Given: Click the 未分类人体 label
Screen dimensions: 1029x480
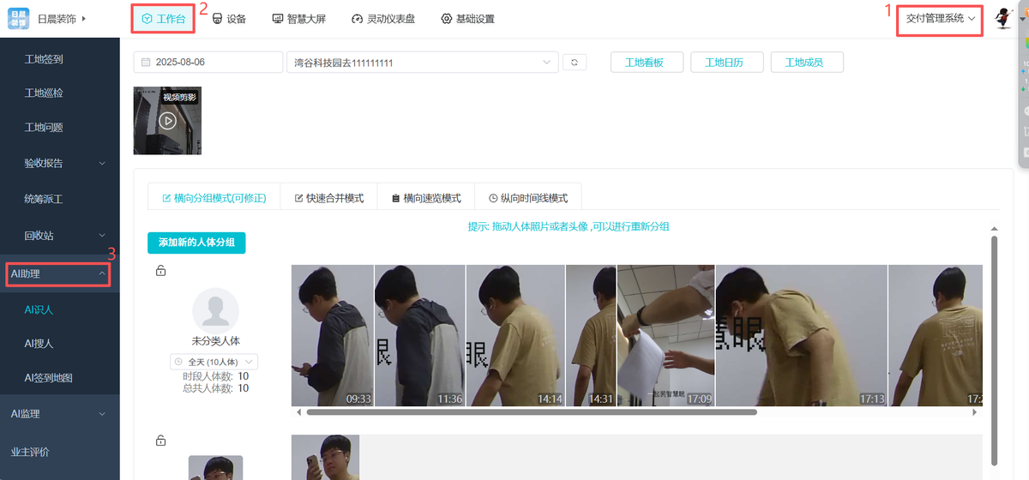Looking at the screenshot, I should point(215,341).
